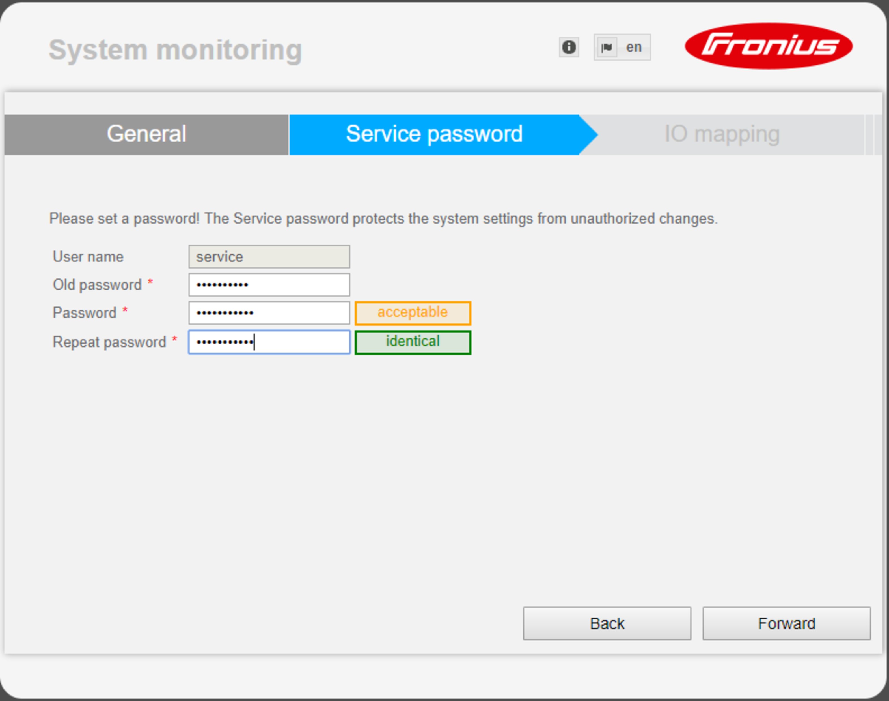Click the Forward button
This screenshot has width=889, height=701.
click(x=786, y=623)
